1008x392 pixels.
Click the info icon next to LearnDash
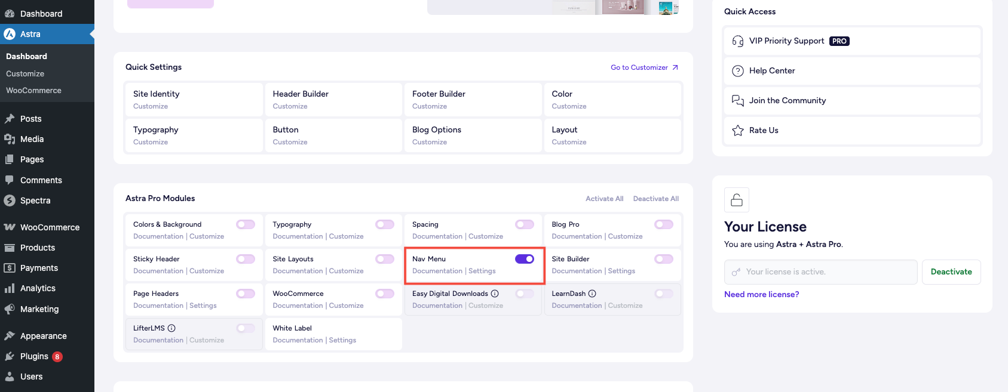coord(592,294)
